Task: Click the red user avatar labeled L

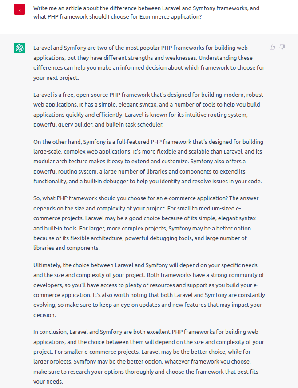Action: click(x=20, y=9)
